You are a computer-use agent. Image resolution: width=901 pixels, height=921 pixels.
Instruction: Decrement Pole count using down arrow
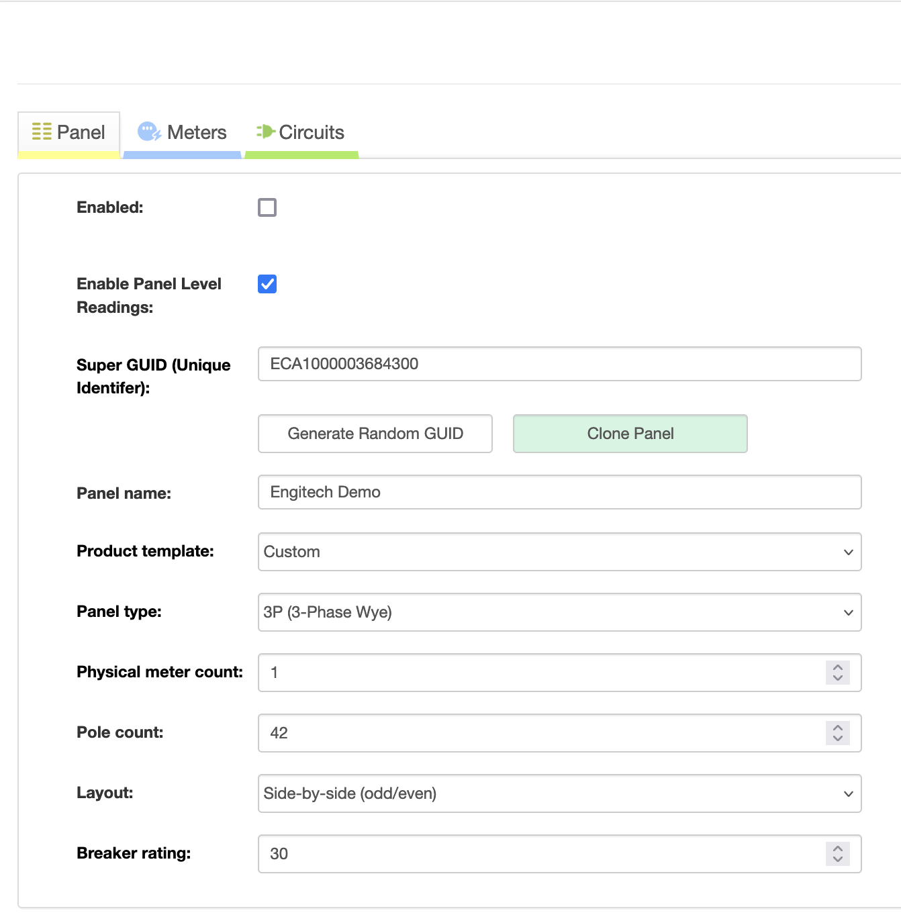[x=837, y=738]
